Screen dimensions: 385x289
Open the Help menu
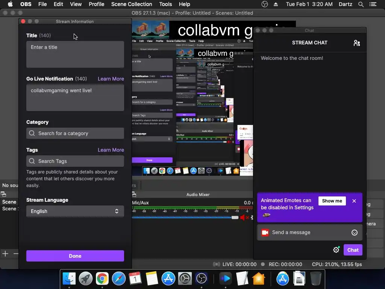[x=184, y=4]
